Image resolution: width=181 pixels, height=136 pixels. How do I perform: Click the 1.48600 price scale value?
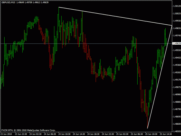click(x=177, y=124)
